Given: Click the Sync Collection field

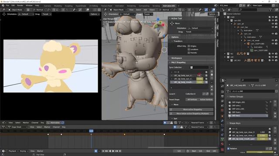Looking at the screenshot, I should (199, 68).
